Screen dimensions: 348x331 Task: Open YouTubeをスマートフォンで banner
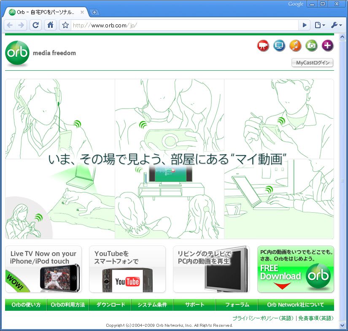(x=127, y=269)
